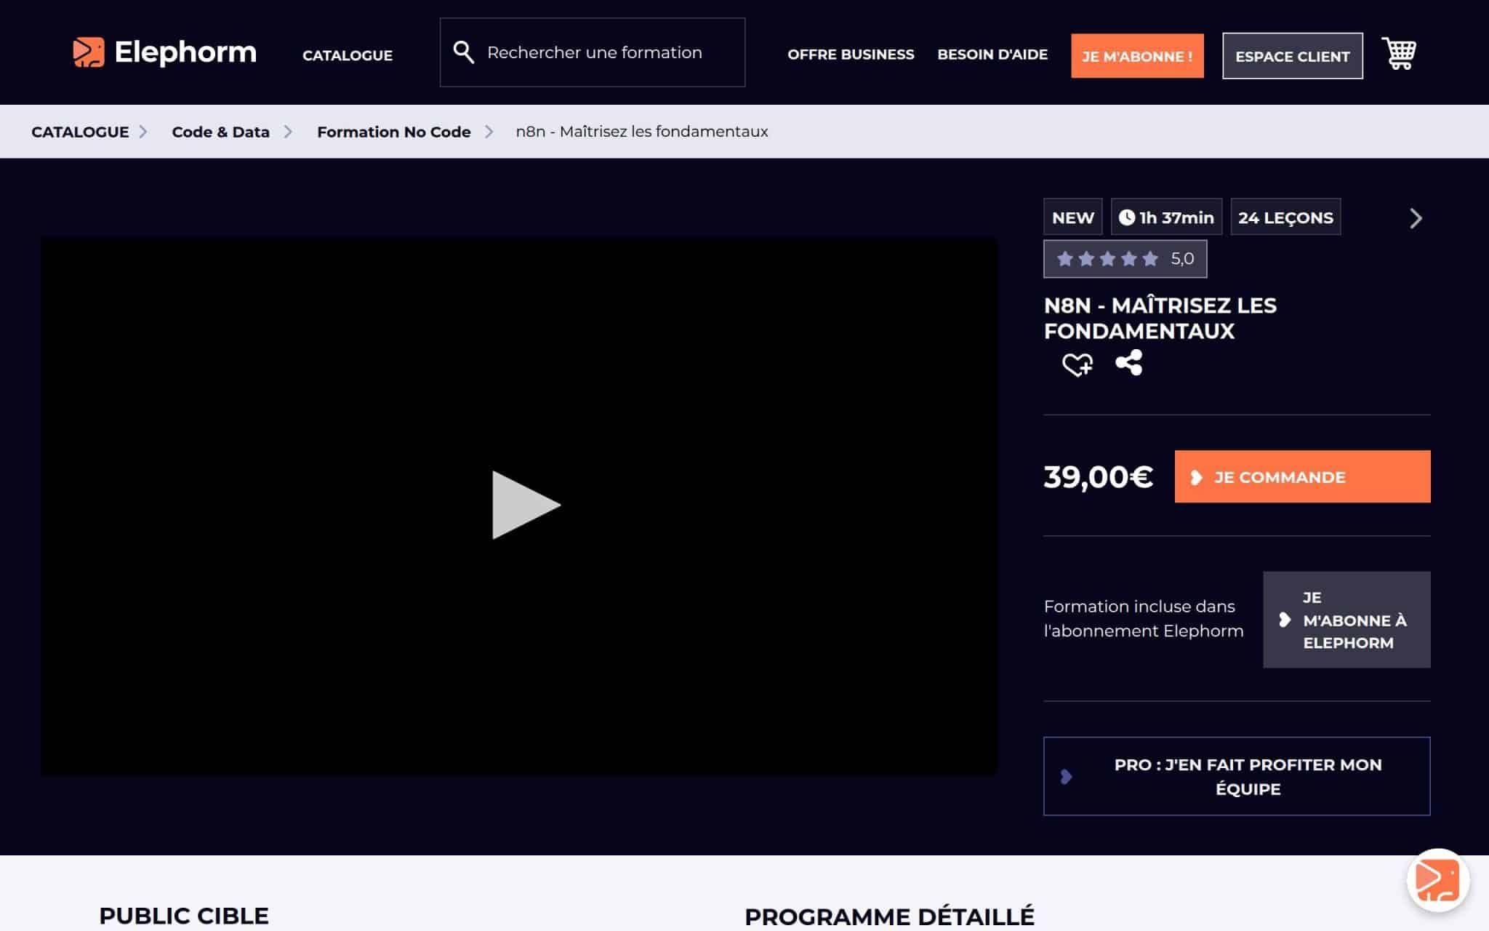
Task: Open the CATALOGUE menu
Action: 347,55
